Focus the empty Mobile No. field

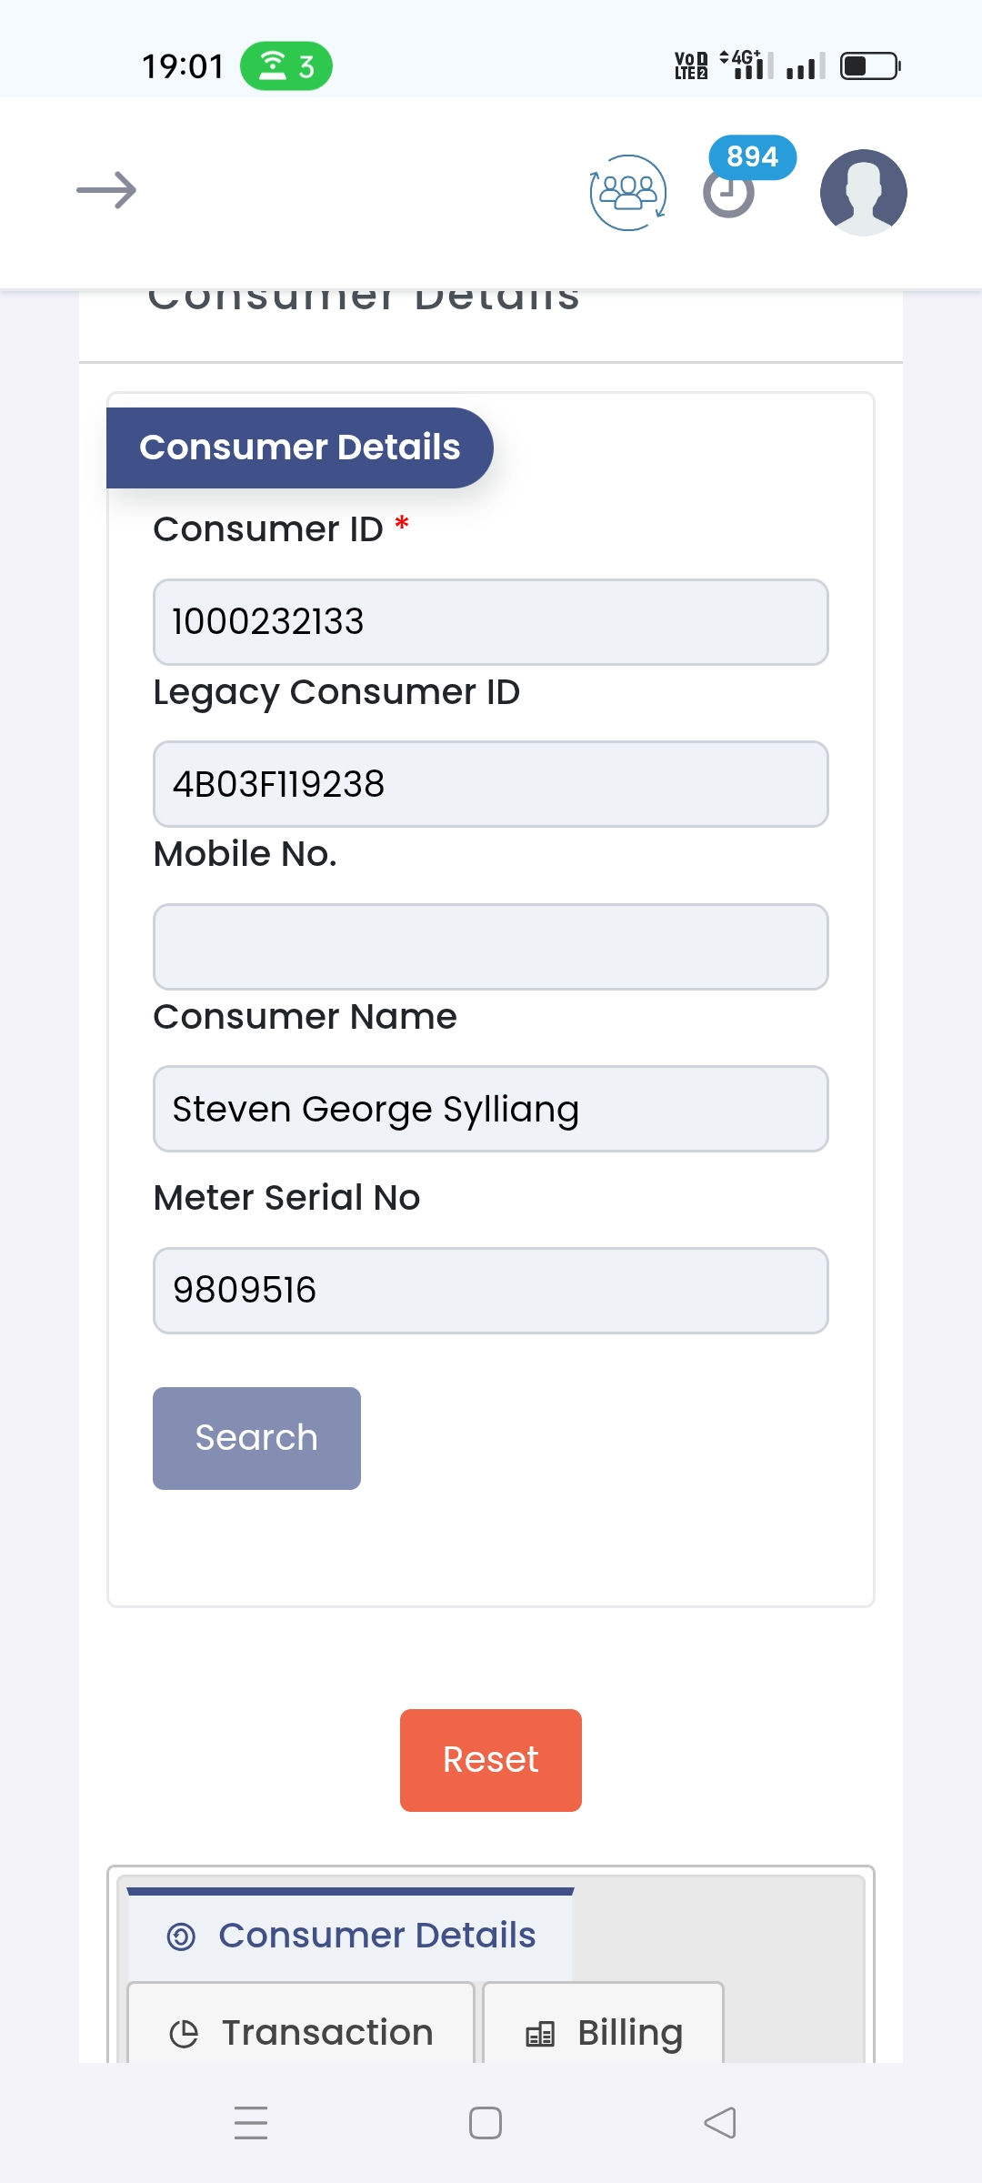click(491, 947)
